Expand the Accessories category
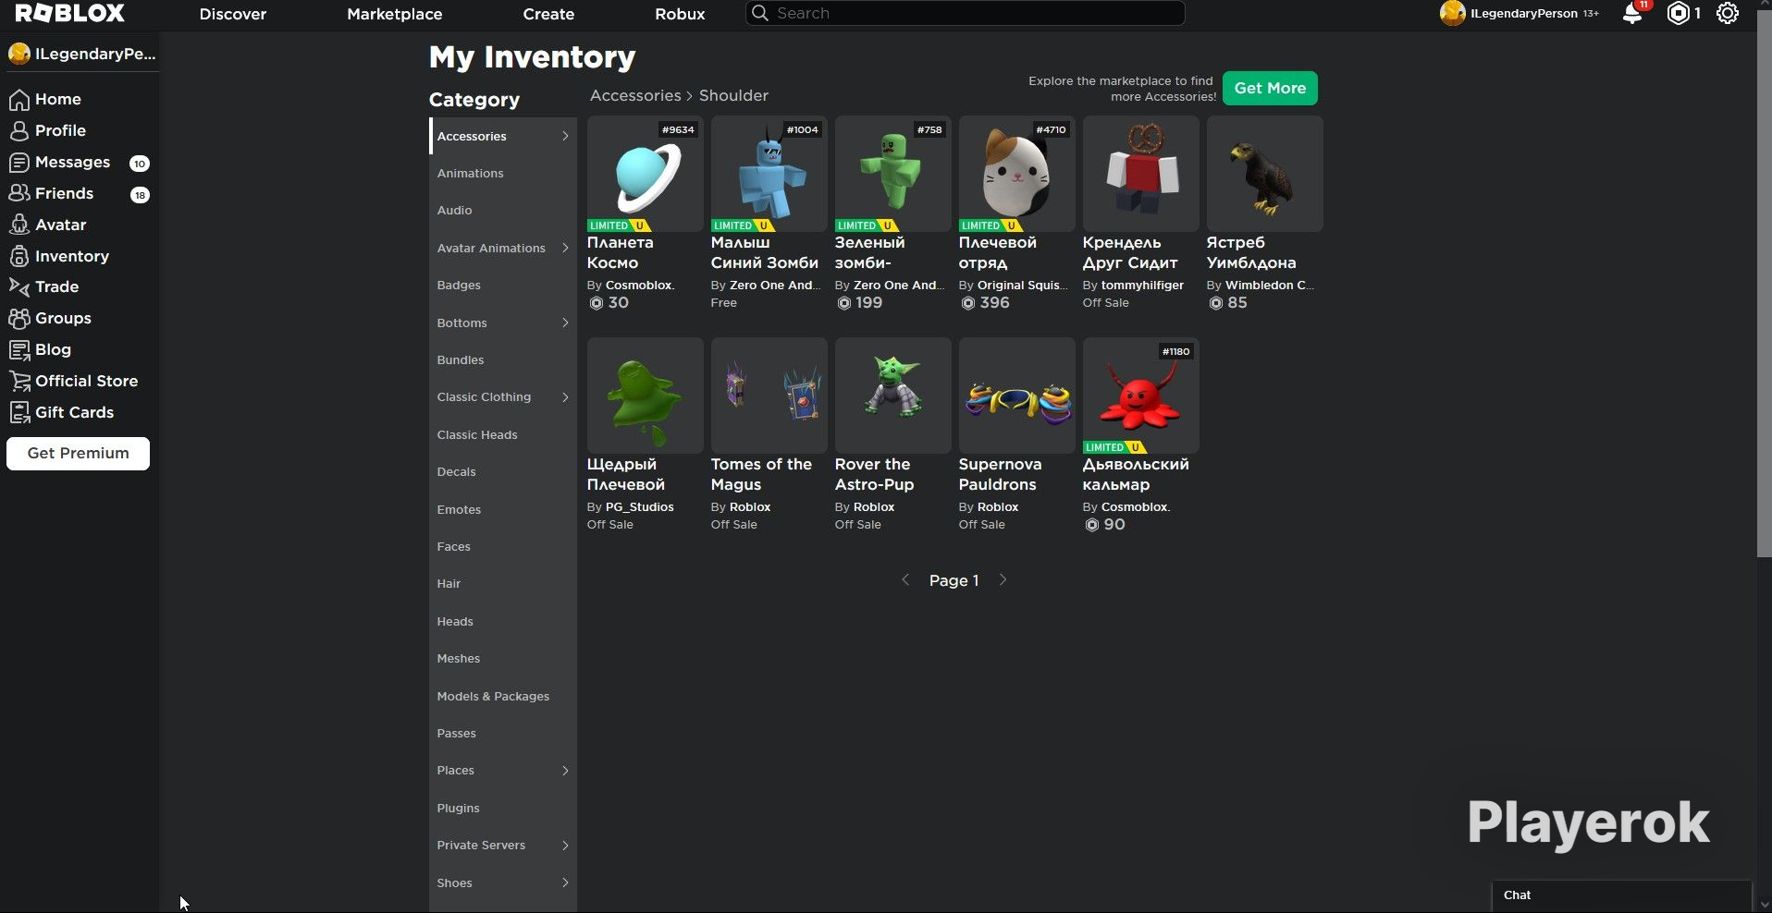The width and height of the screenshot is (1772, 913). coord(565,136)
